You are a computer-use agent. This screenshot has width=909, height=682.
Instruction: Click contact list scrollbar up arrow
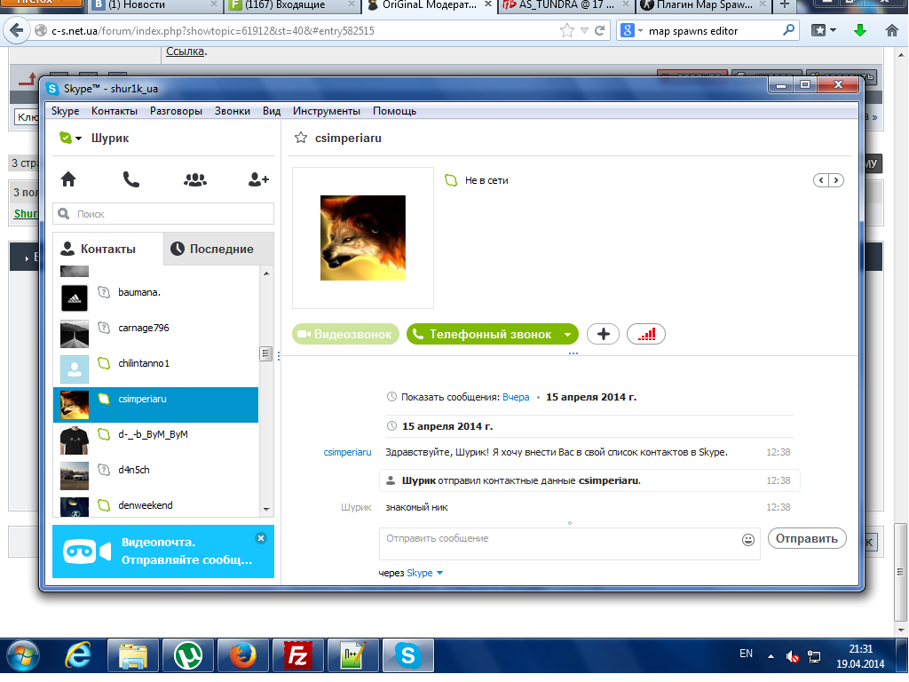(266, 274)
